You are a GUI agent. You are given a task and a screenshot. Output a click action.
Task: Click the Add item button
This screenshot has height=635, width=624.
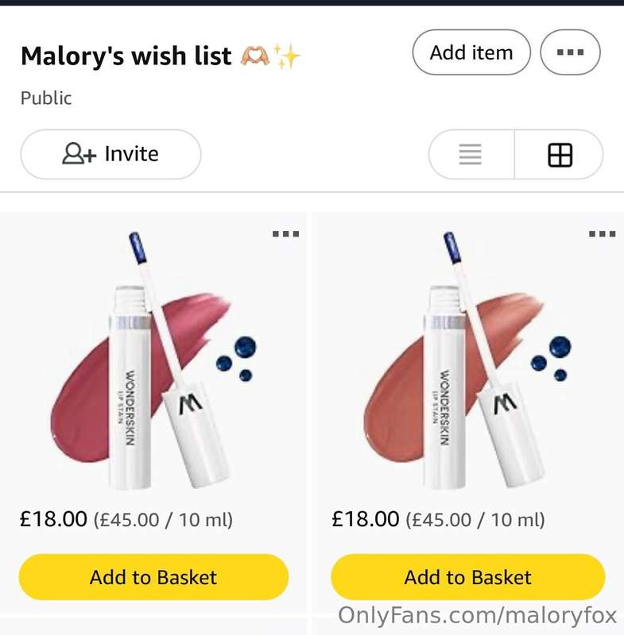(471, 52)
